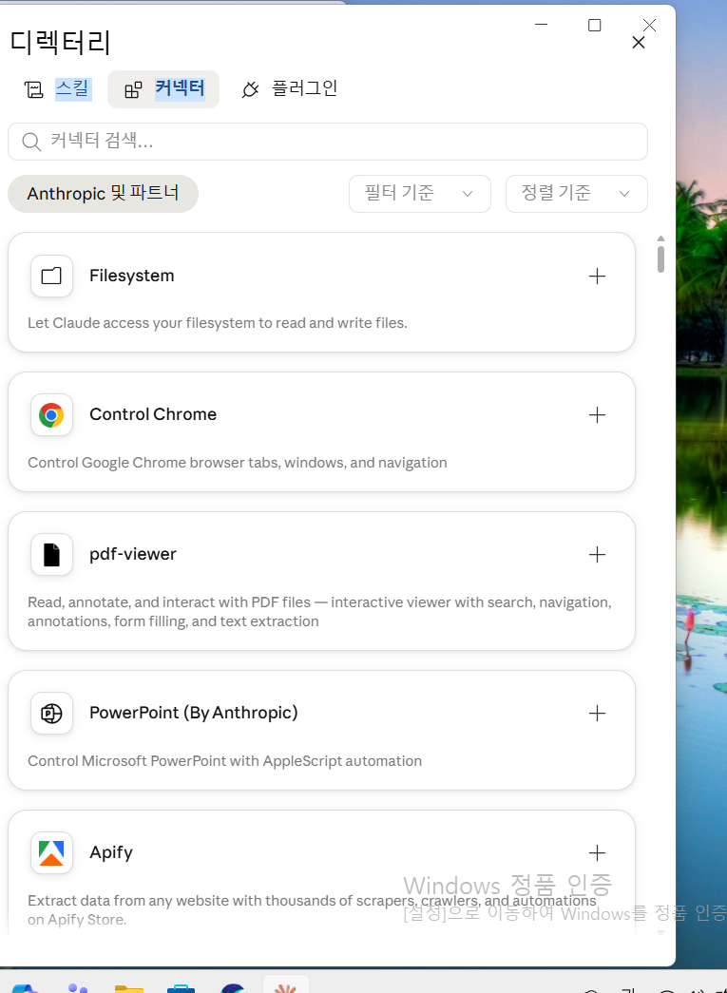This screenshot has width=727, height=993.
Task: Open the Filesystem connector title
Action: coord(132,276)
